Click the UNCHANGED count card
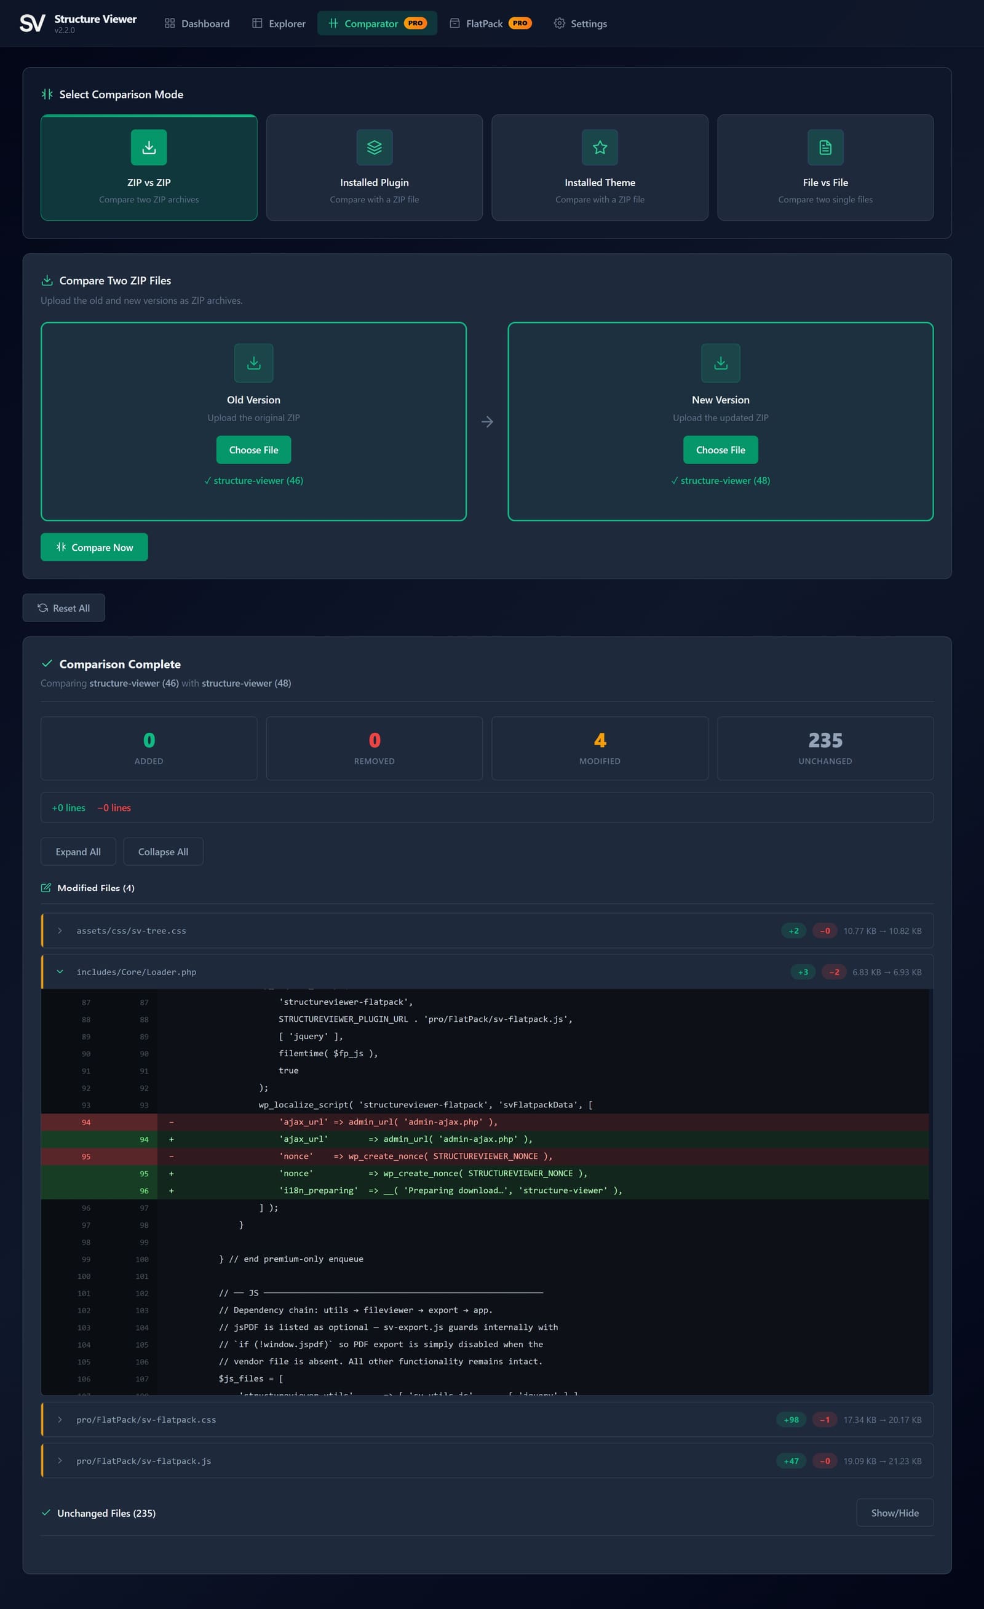984x1609 pixels. pos(825,748)
